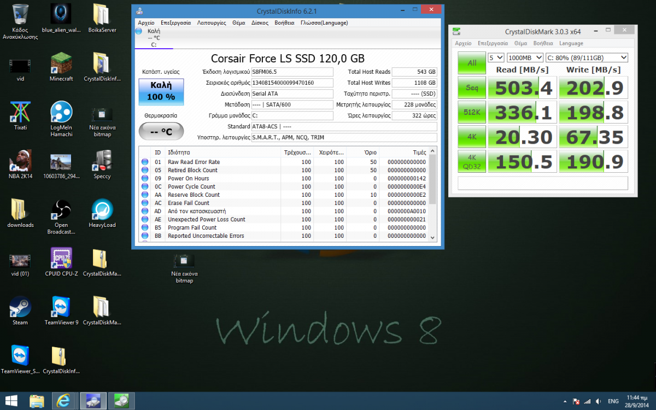656x410 pixels.
Task: Click the status circle beside Raw Read Error Rate
Action: (x=145, y=162)
